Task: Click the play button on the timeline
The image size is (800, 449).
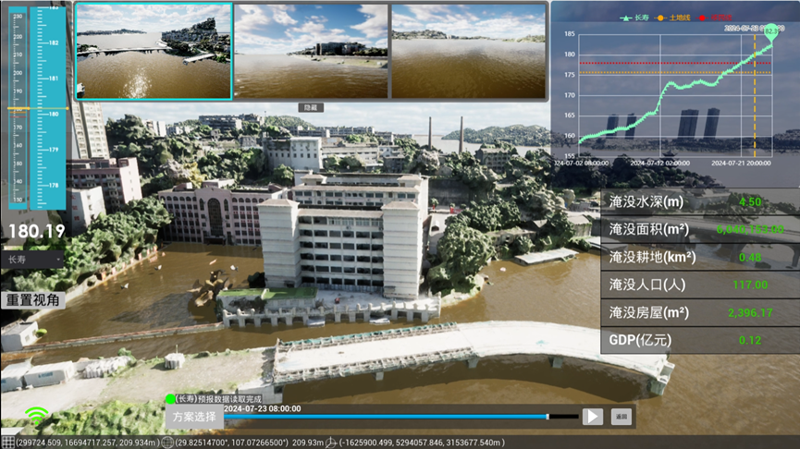Action: click(592, 417)
